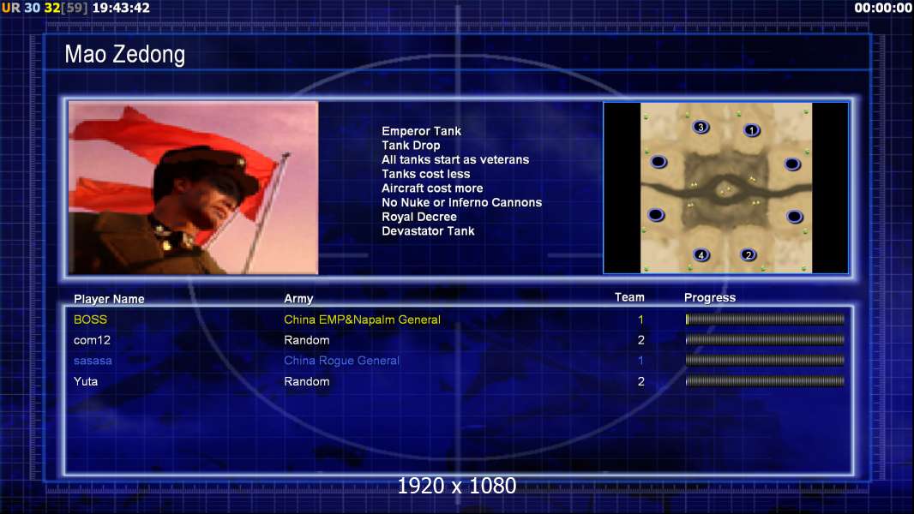914x514 pixels.
Task: Click the loading progress bar for Yuta
Action: (x=765, y=381)
